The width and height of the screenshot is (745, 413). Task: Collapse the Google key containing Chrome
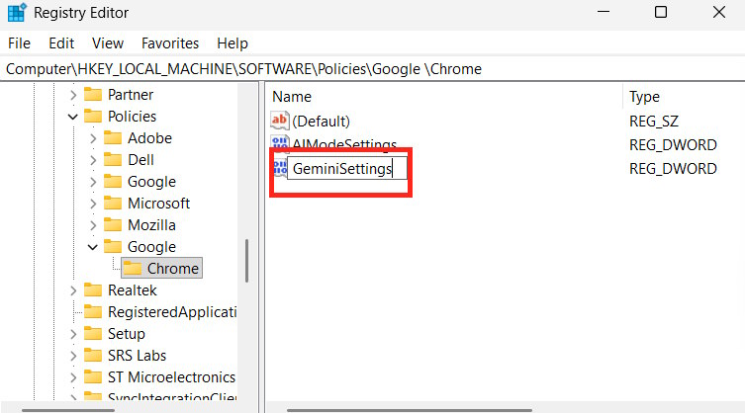[93, 247]
